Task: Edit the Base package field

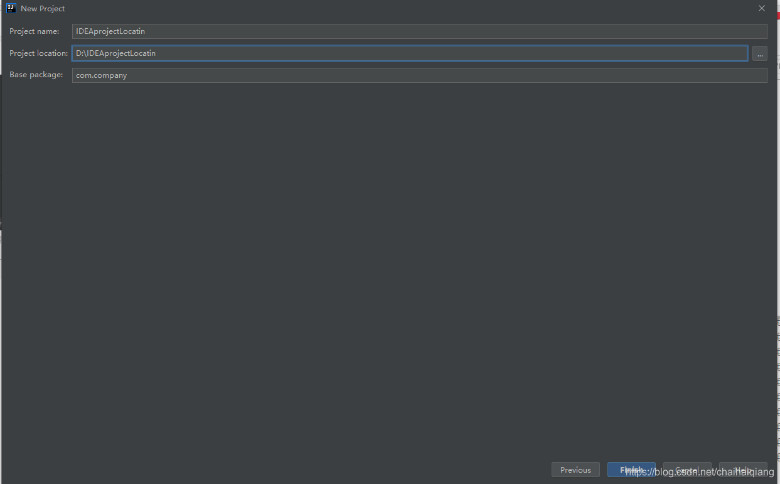Action: [x=419, y=75]
